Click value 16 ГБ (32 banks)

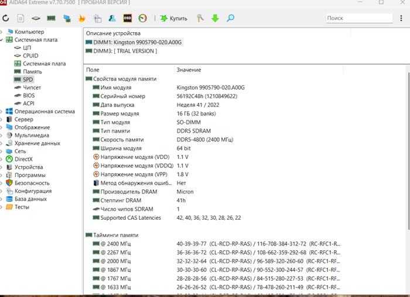tap(196, 113)
